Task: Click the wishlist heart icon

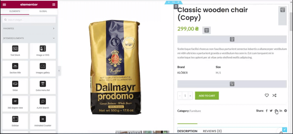Action: click(267, 95)
